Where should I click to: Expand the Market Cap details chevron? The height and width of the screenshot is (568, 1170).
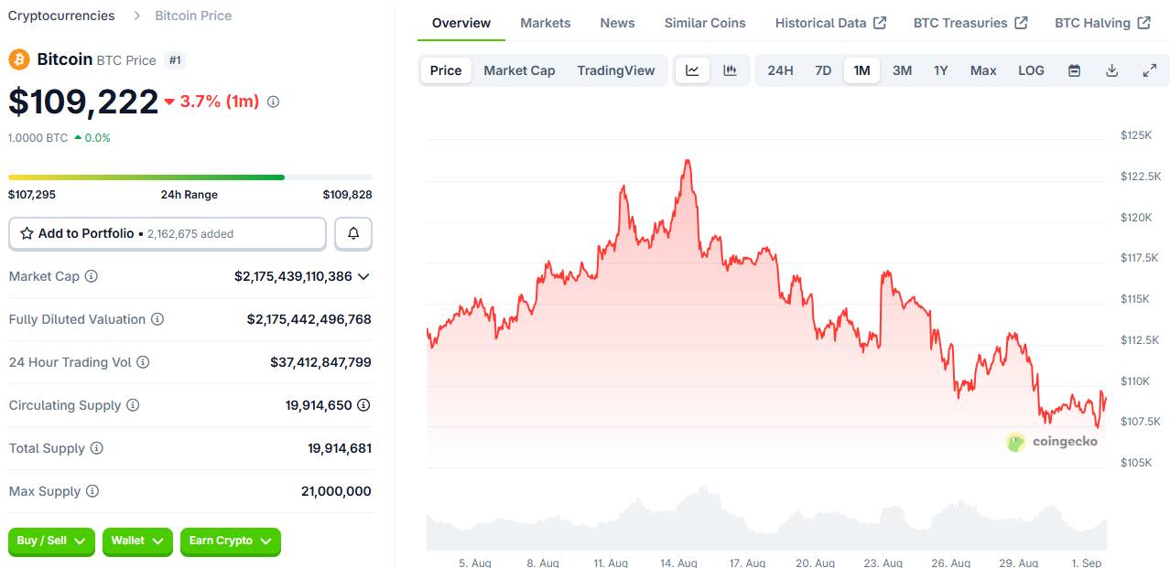[x=363, y=276]
